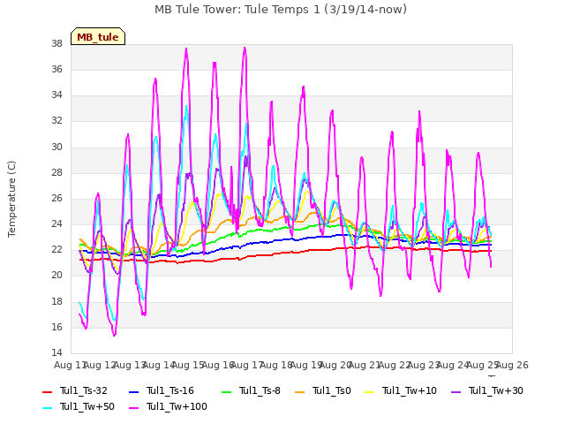Click the Aug 18 x-axis label
This screenshot has width=565, height=424.
tap(276, 365)
